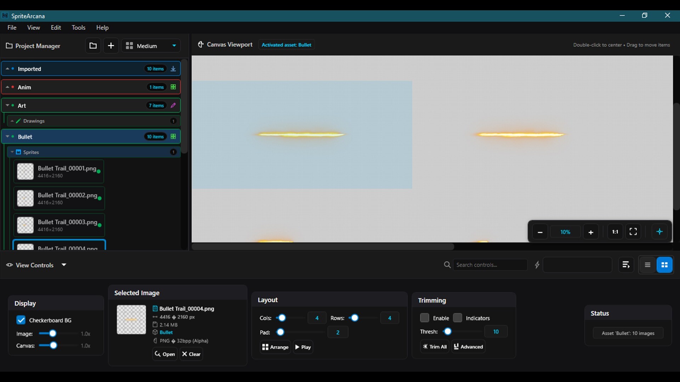The image size is (680, 382).
Task: Select Bullet Trail_00001.png thumbnail
Action: click(25, 172)
